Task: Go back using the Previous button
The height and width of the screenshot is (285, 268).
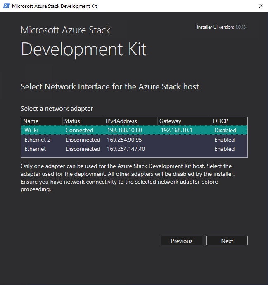Action: pyautogui.click(x=182, y=241)
